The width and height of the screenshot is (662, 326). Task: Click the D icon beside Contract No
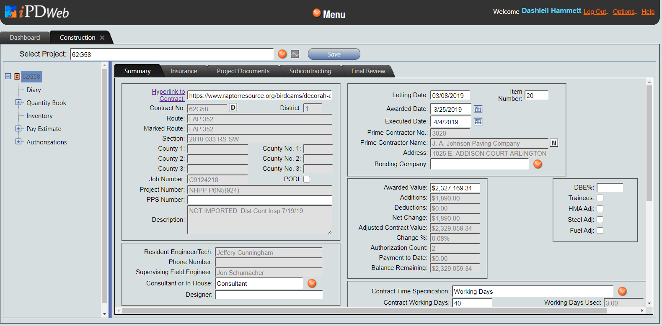pos(233,108)
